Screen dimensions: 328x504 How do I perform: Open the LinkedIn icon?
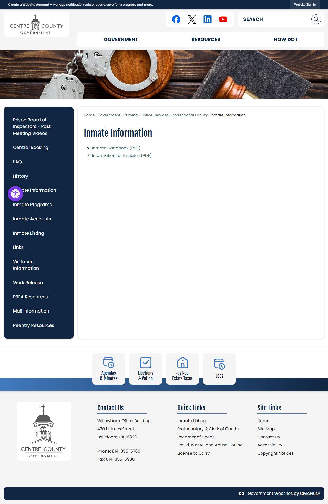click(x=208, y=19)
